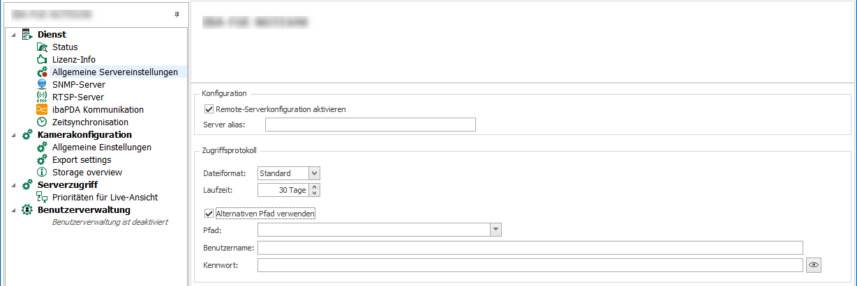
Task: Open the Dateiformat dropdown
Action: (314, 173)
